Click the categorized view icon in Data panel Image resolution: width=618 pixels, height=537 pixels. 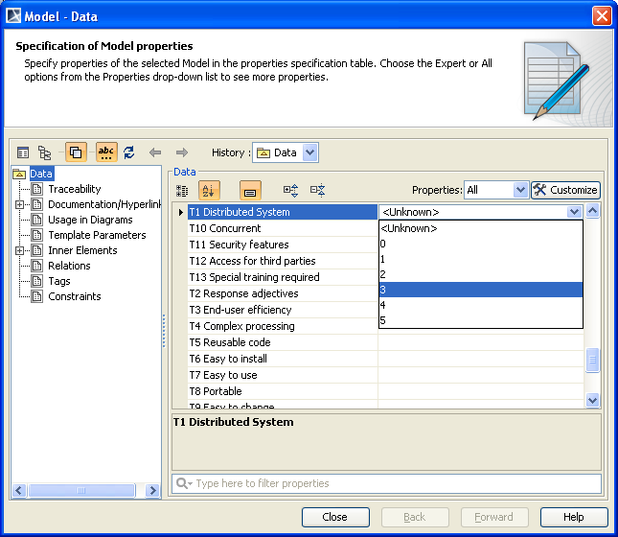click(x=182, y=190)
